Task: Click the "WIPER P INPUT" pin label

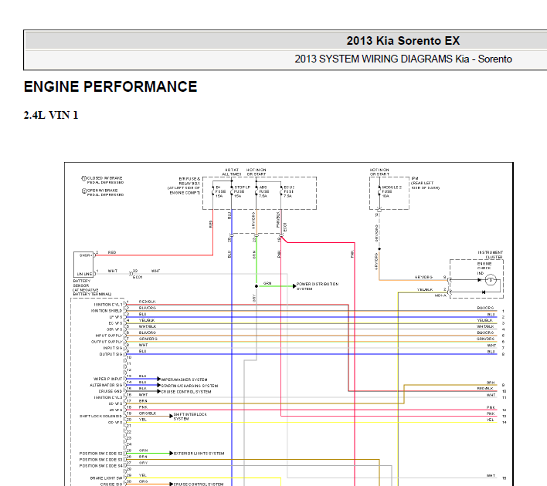Action: tap(108, 379)
